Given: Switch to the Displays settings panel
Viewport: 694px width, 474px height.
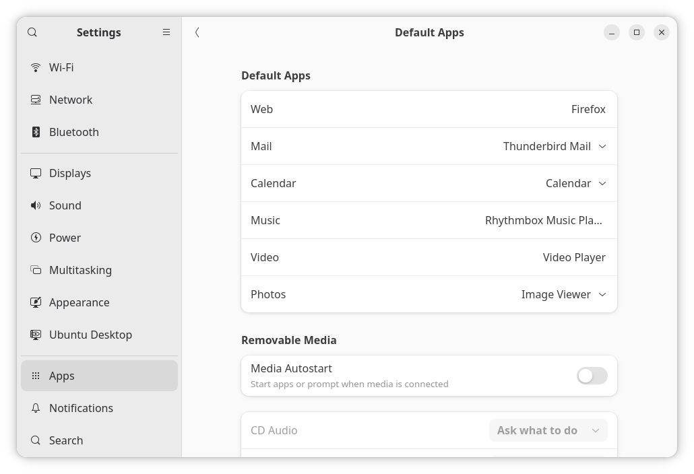Looking at the screenshot, I should pyautogui.click(x=70, y=173).
